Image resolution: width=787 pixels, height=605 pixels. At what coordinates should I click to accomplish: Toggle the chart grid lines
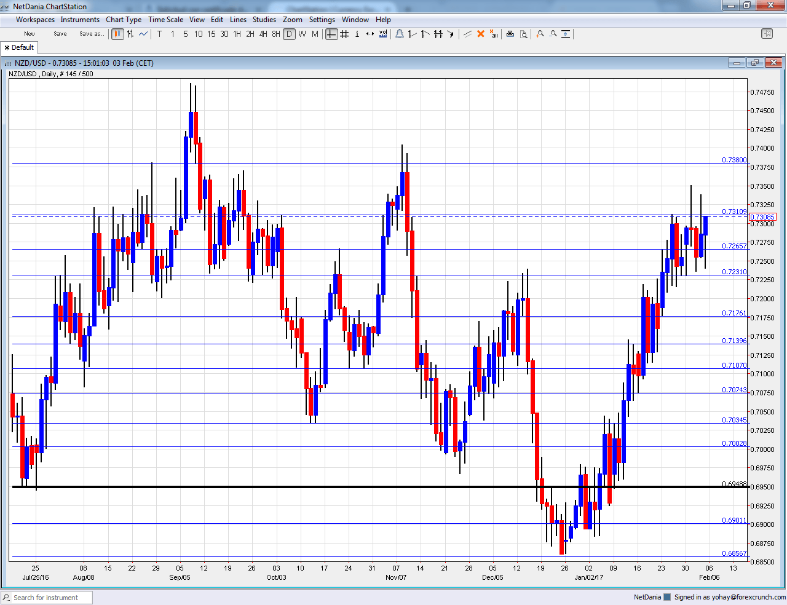pos(344,34)
